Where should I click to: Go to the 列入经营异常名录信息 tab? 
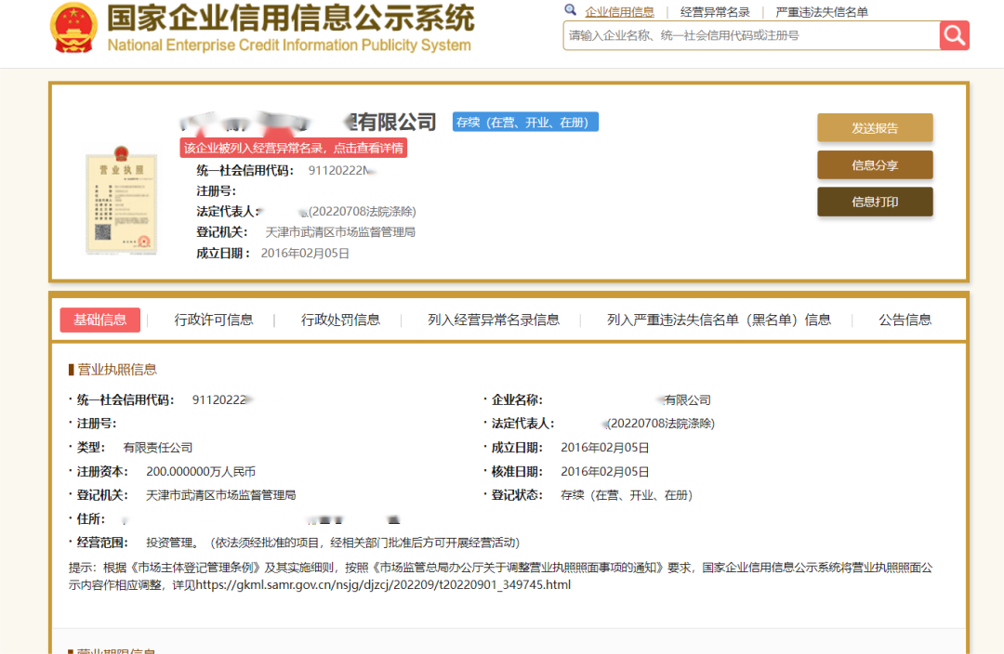(x=494, y=320)
